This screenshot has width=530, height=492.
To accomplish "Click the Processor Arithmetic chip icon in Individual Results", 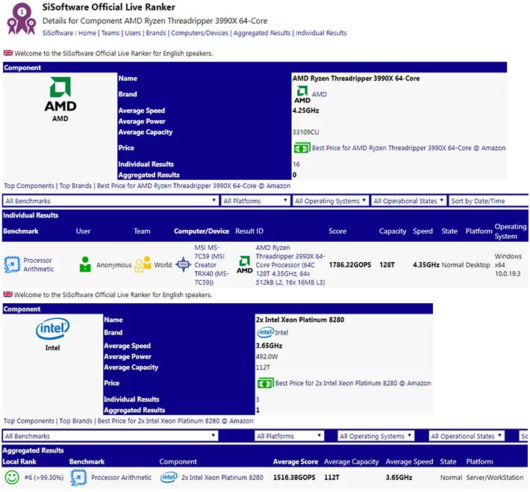I will 11,264.
